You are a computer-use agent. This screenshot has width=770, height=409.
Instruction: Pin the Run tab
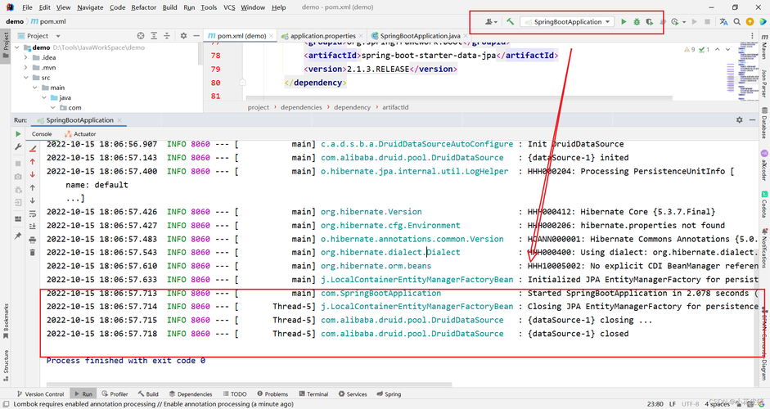18,236
